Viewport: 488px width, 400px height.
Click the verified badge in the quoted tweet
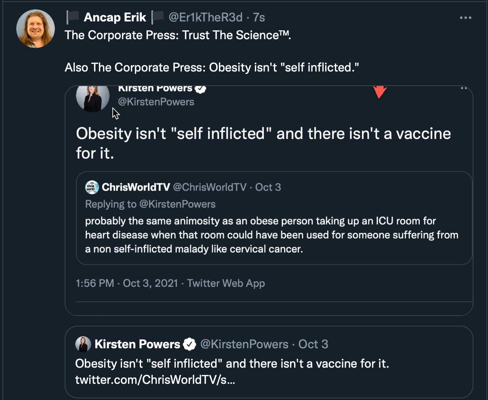click(x=189, y=344)
